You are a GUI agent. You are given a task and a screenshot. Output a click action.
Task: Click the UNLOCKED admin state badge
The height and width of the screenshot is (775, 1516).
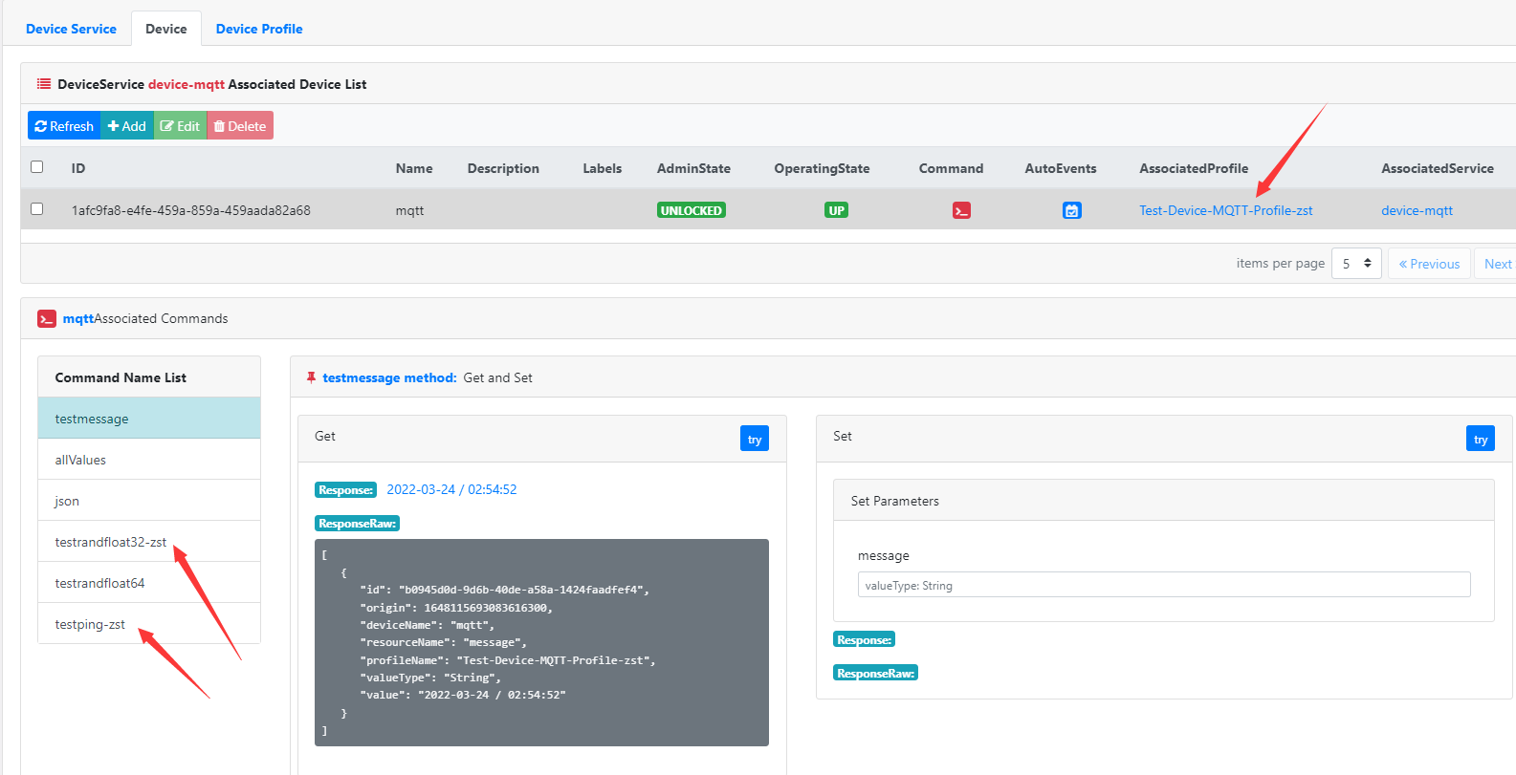[x=691, y=210]
